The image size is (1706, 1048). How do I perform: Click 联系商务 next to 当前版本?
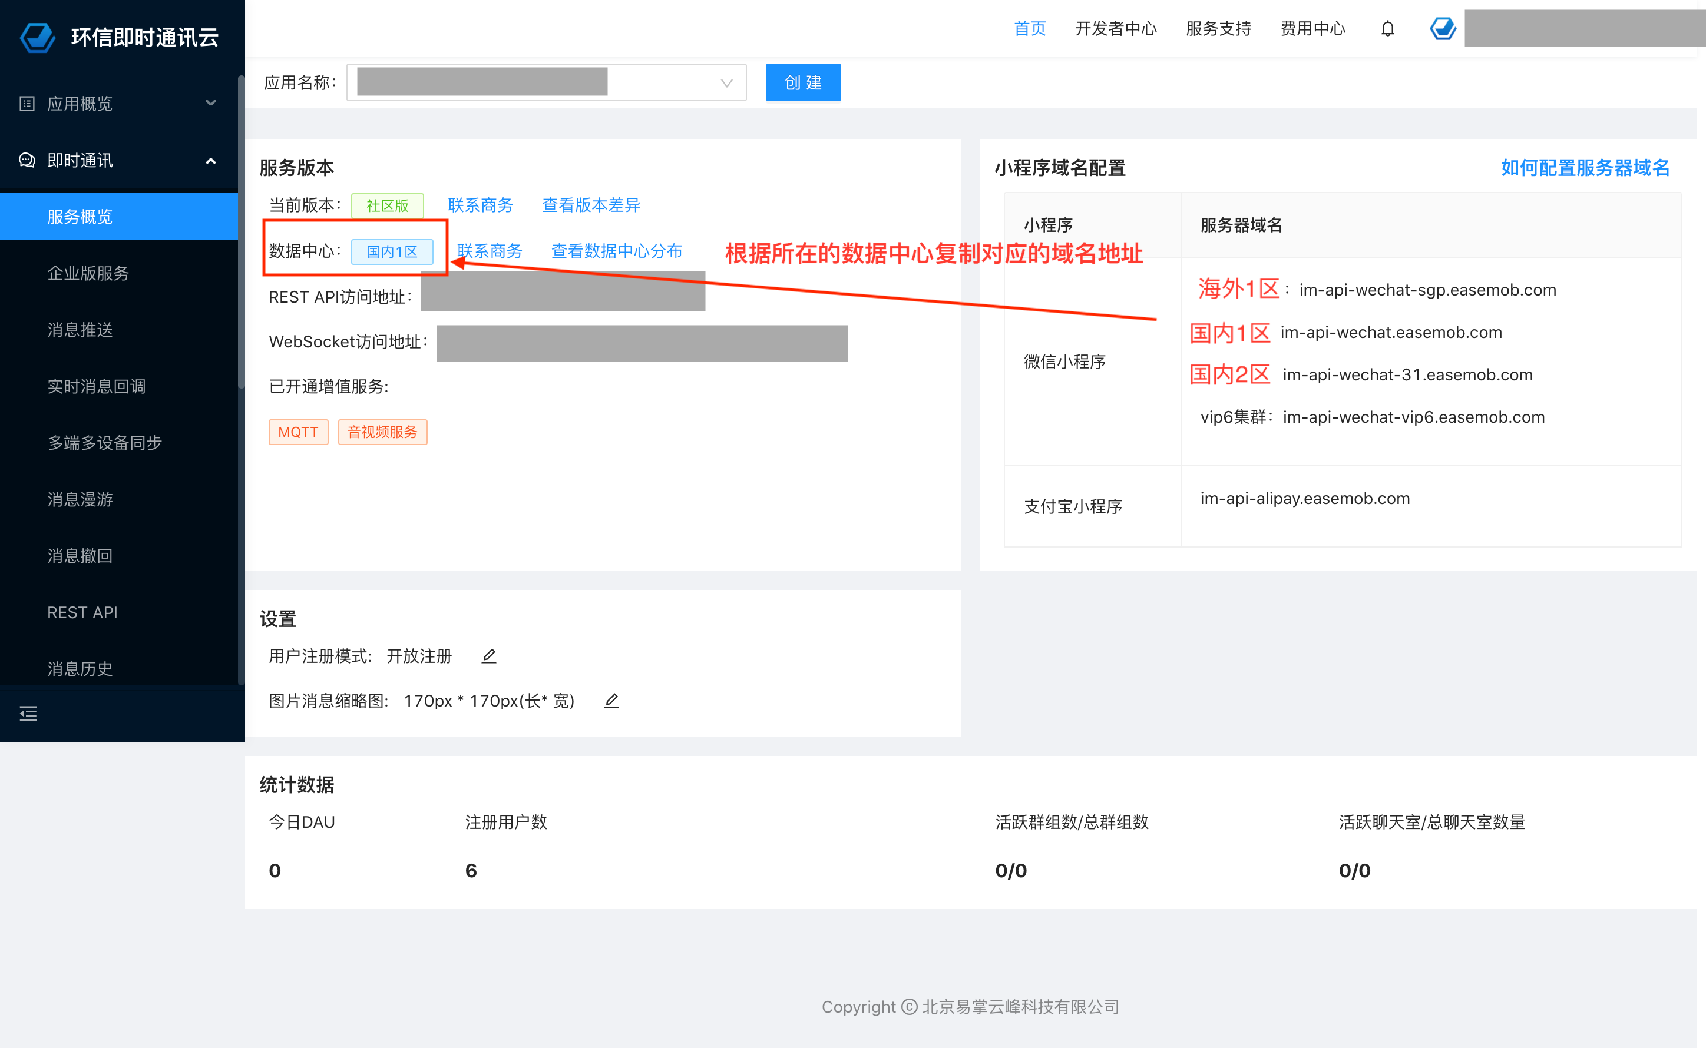click(x=481, y=205)
